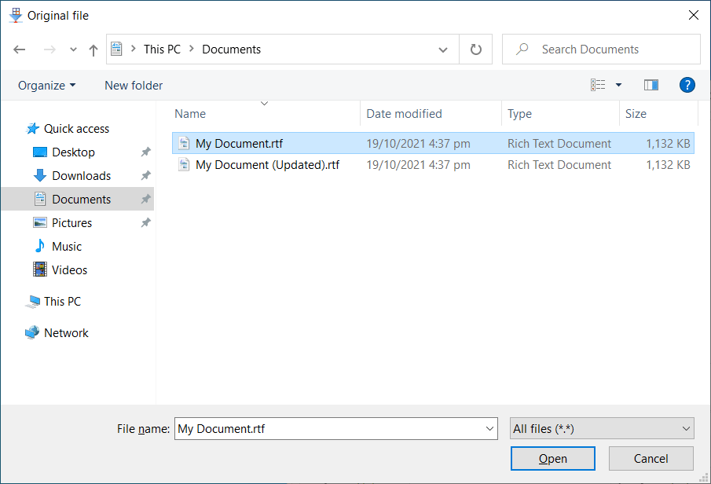
Task: Click the My Document.rtf file icon
Action: [184, 143]
